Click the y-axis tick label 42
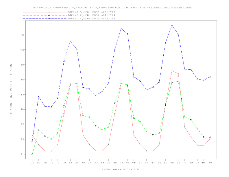Image resolution: width=229 pixels, height=177 pixels. tap(22, 50)
